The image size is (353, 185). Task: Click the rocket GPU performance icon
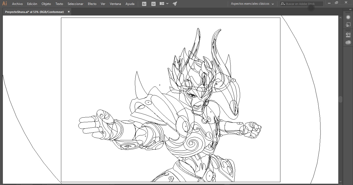(x=175, y=4)
